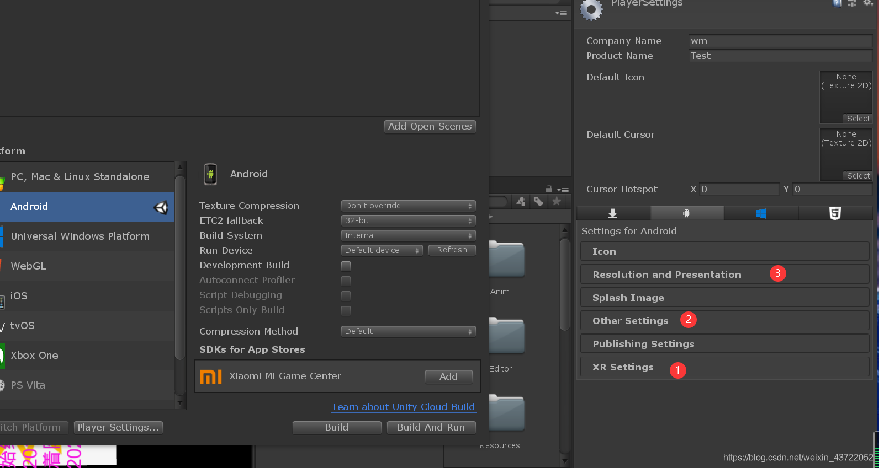The width and height of the screenshot is (879, 468).
Task: Click the Search by Type icon
Action: coord(520,202)
